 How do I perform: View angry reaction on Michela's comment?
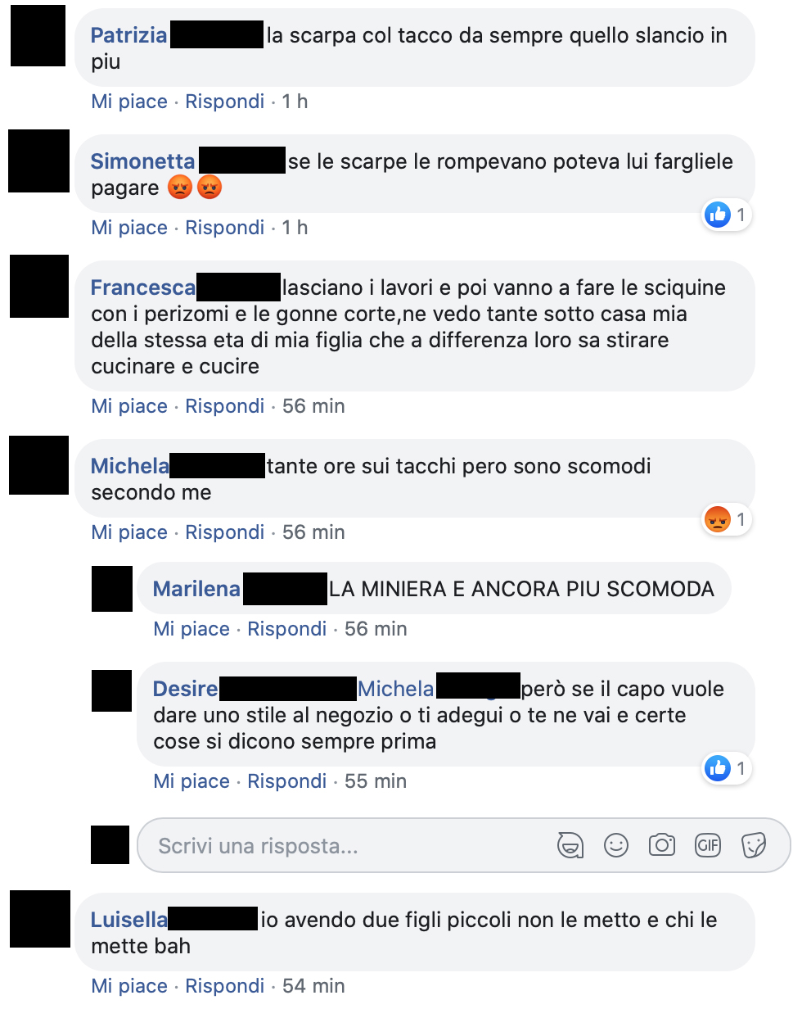pos(726,519)
